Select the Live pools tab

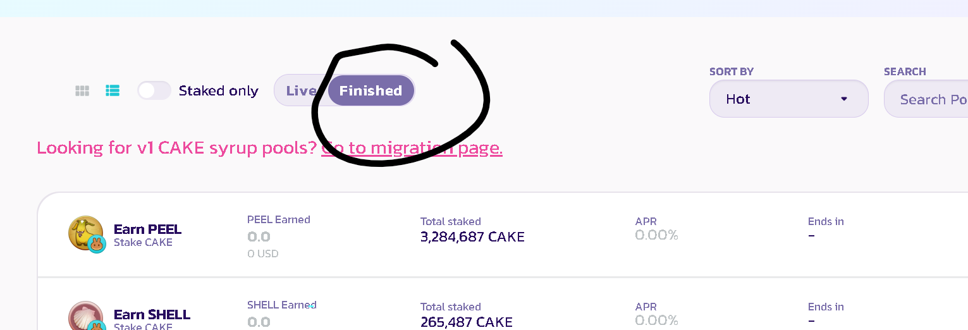coord(300,91)
